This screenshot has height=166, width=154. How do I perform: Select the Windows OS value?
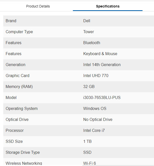point(95,109)
